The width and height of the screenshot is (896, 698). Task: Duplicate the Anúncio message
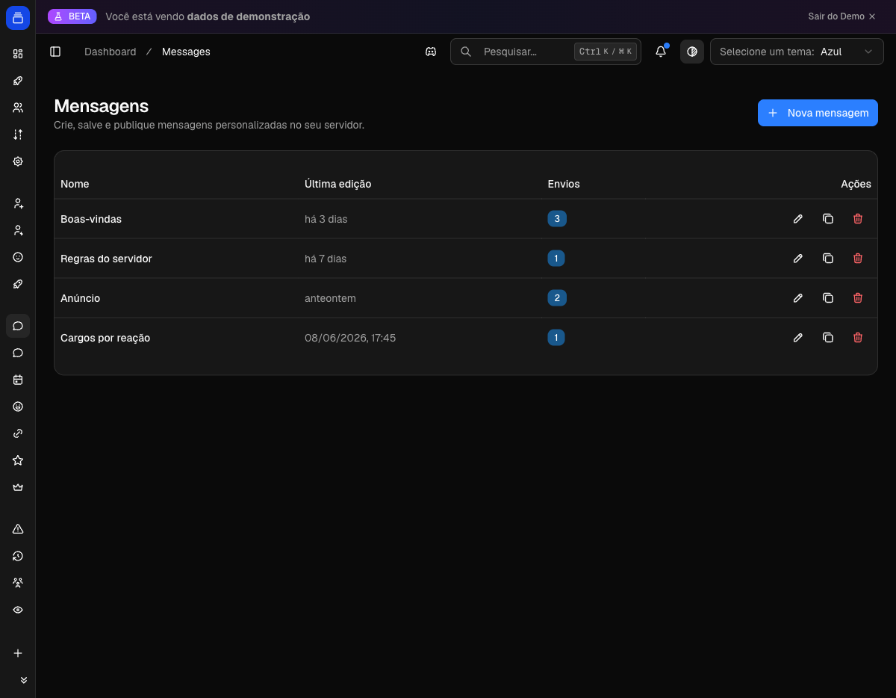tap(828, 298)
